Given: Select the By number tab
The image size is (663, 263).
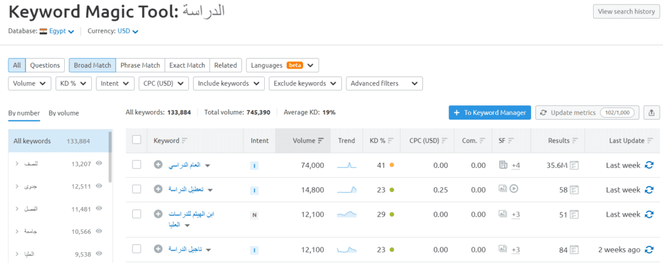Looking at the screenshot, I should click(x=24, y=113).
